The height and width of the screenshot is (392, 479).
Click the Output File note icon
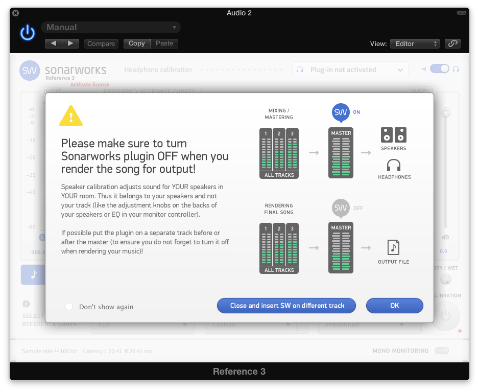(393, 247)
